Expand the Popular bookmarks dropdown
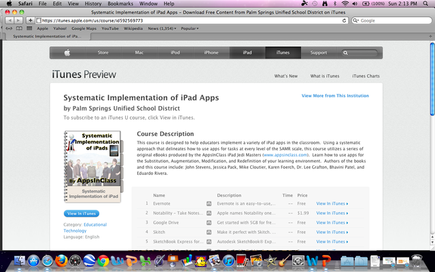This screenshot has height=272, width=435. [190, 29]
